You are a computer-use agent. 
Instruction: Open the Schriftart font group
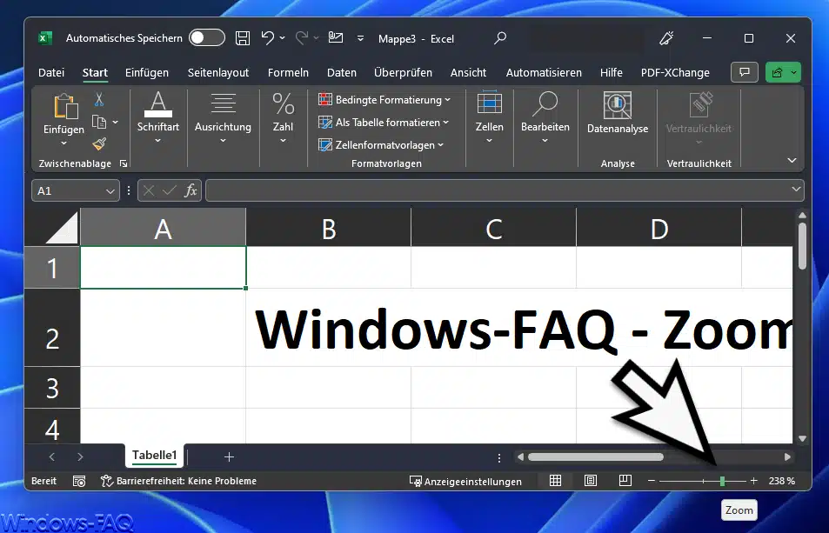[158, 117]
